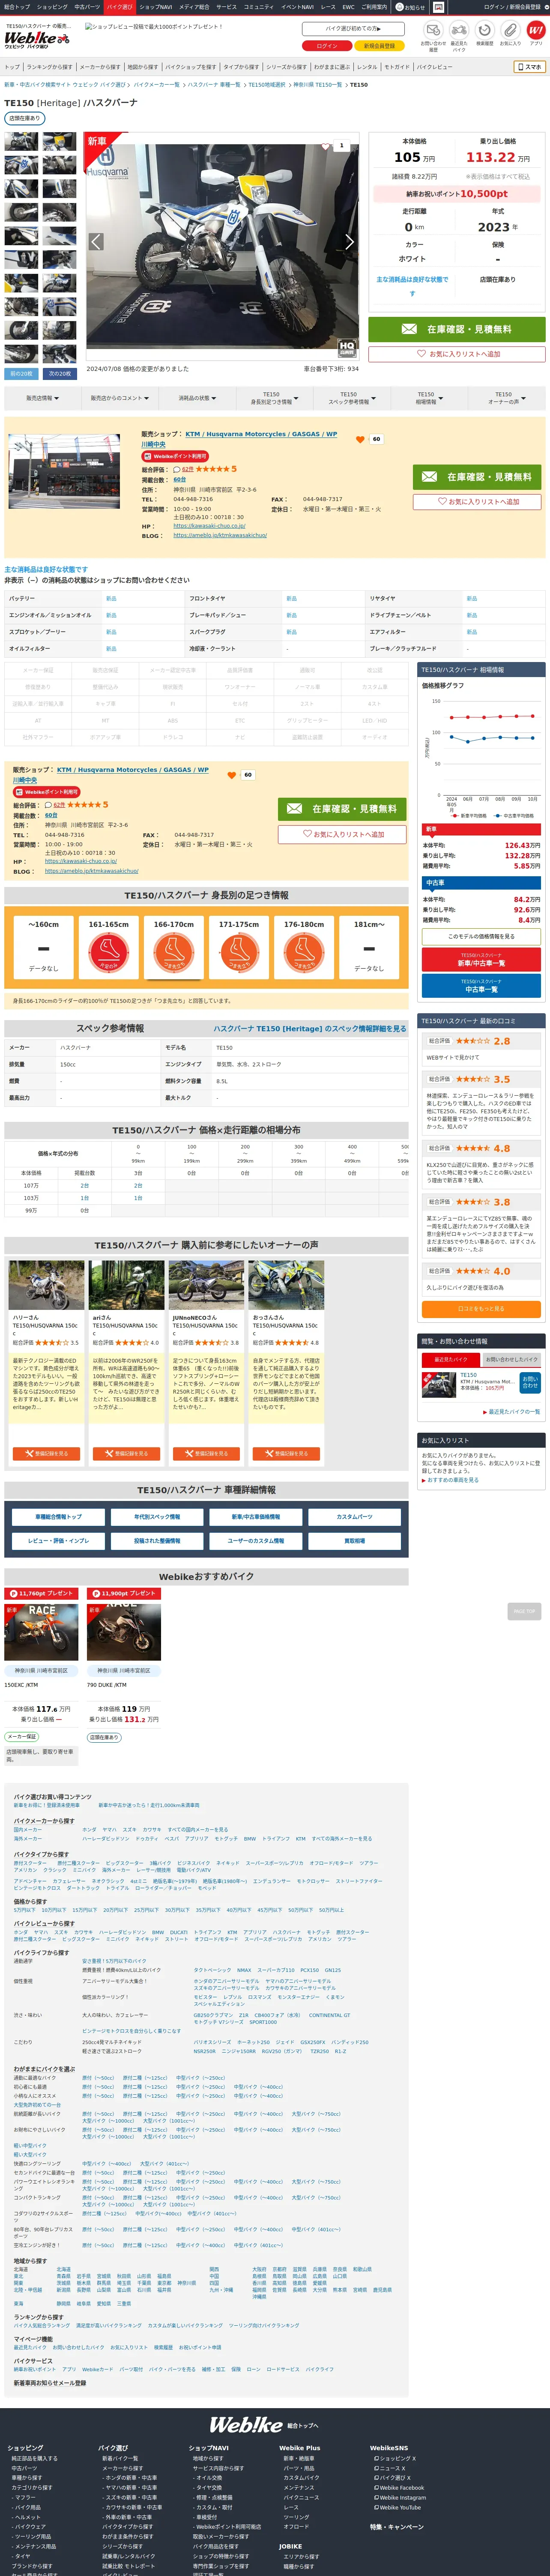The image size is (550, 2576).
Task: Click red 新車/中古車一覧 button
Action: click(481, 960)
